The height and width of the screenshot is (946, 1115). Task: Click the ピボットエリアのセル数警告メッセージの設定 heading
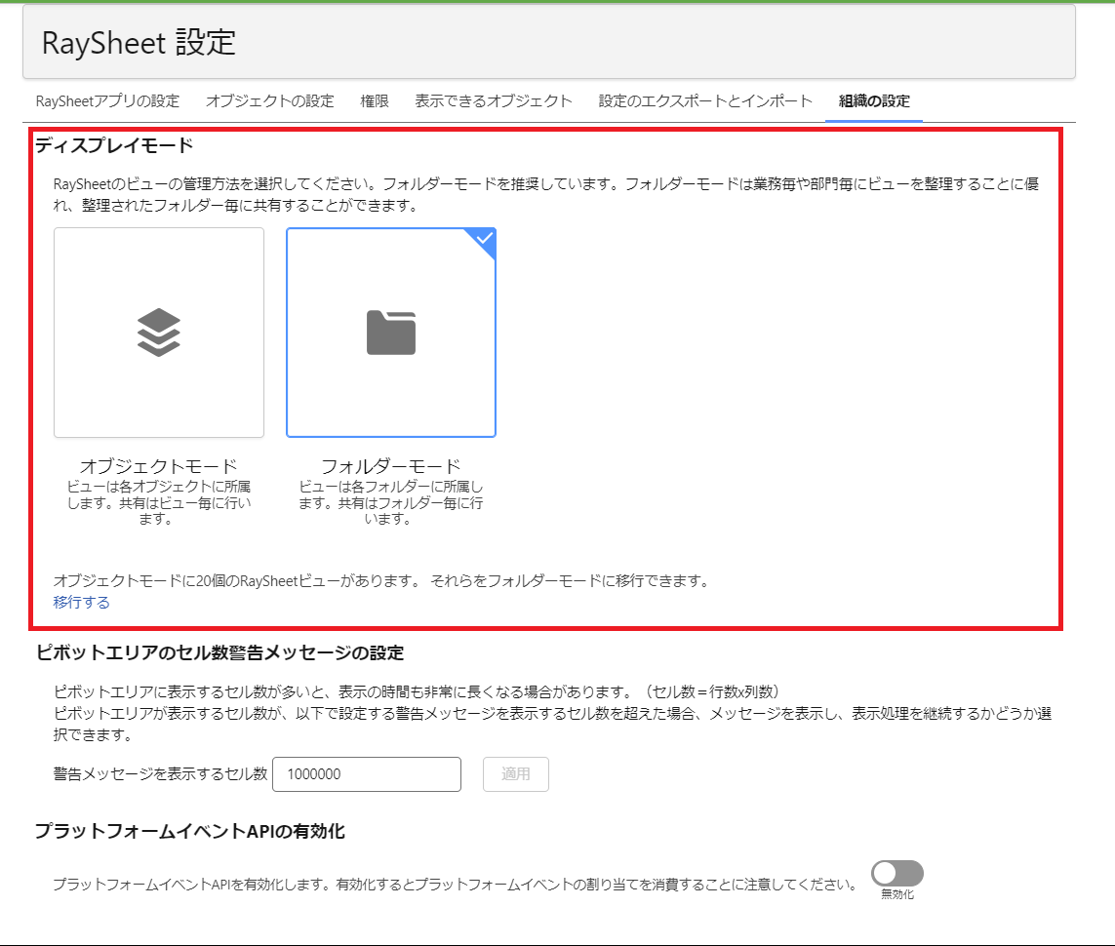point(219,652)
